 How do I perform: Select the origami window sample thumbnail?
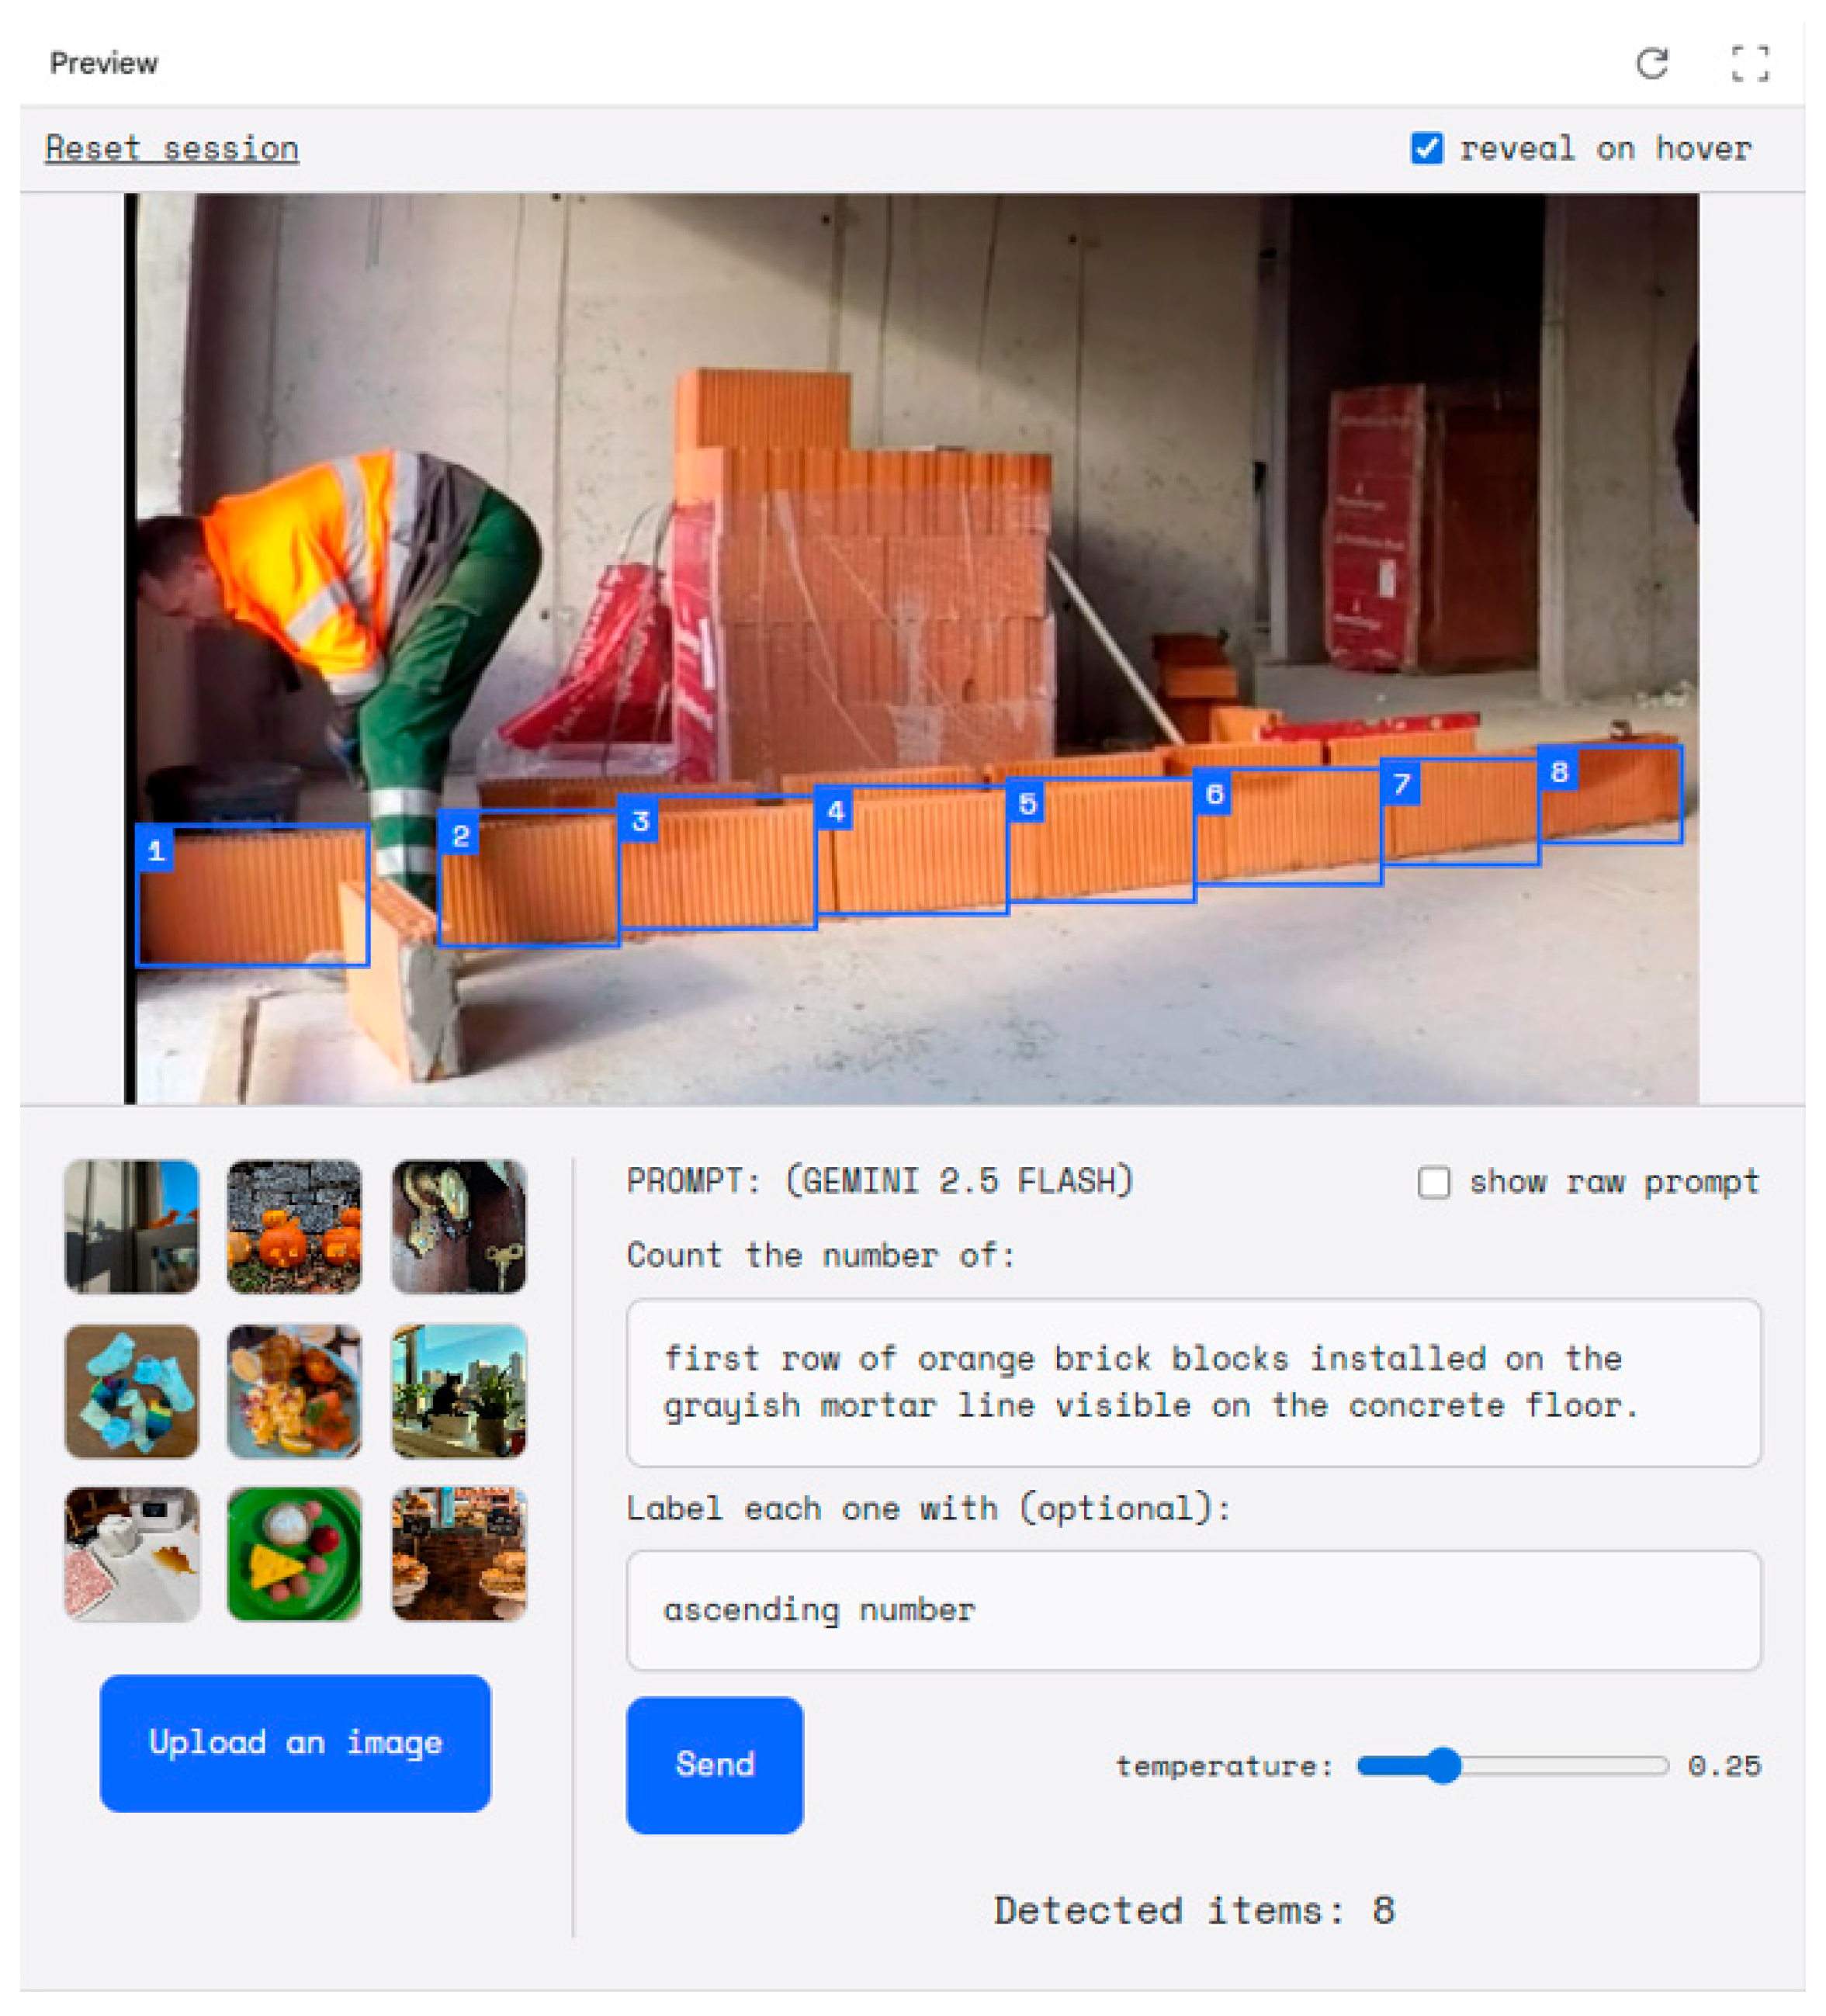[x=132, y=1226]
